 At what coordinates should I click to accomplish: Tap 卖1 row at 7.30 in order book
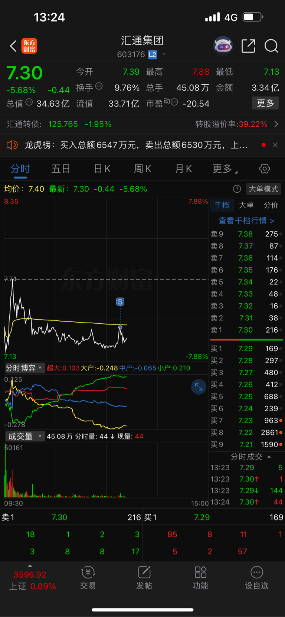click(246, 330)
